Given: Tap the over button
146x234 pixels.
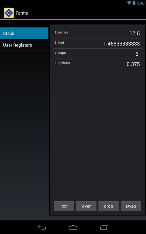Looking at the screenshot, I should point(86,206).
